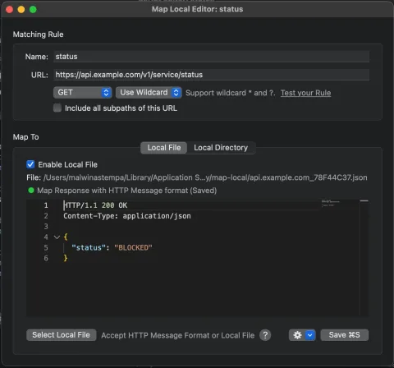Open the Use Wildcard dropdown

tap(149, 93)
